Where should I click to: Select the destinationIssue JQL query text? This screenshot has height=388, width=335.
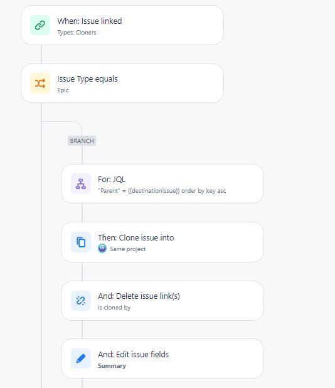162,191
